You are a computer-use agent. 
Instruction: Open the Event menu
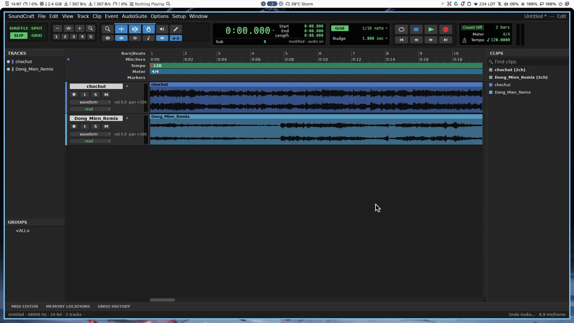tap(112, 16)
